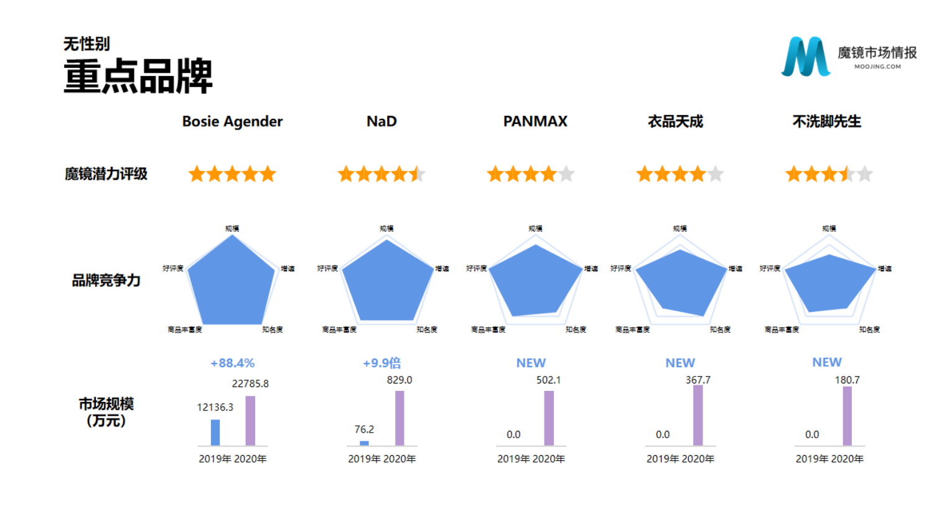Click 不洗脚先生's star rating

coord(829,174)
